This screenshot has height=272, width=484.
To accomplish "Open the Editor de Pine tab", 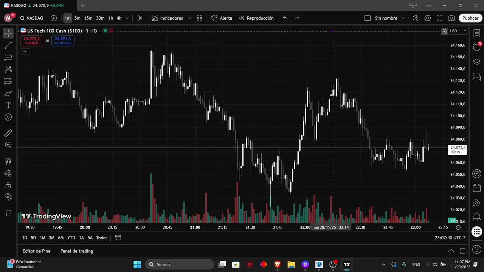I will coord(36,251).
